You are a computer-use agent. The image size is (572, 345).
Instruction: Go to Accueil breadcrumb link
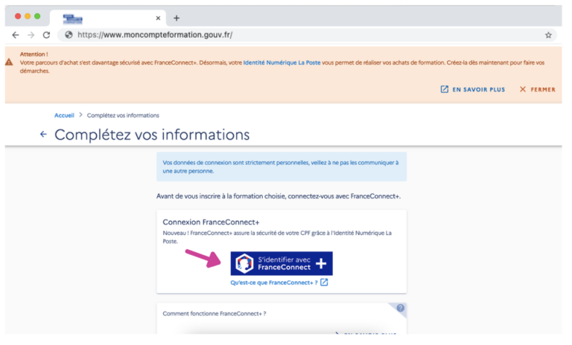[64, 115]
